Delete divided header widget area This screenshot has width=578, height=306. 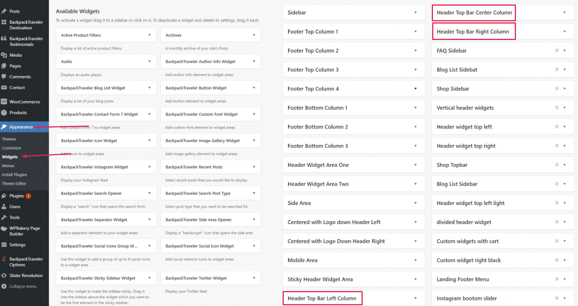click(x=557, y=222)
